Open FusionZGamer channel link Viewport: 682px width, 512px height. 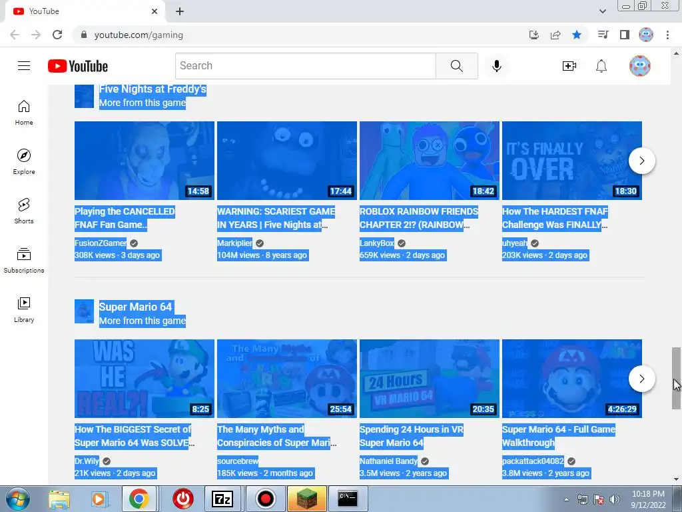click(x=101, y=243)
